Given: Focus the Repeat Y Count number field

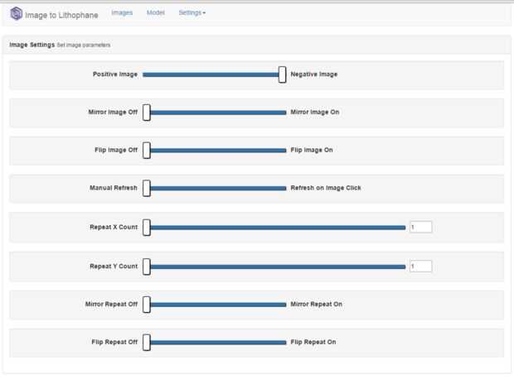Looking at the screenshot, I should pyautogui.click(x=420, y=266).
